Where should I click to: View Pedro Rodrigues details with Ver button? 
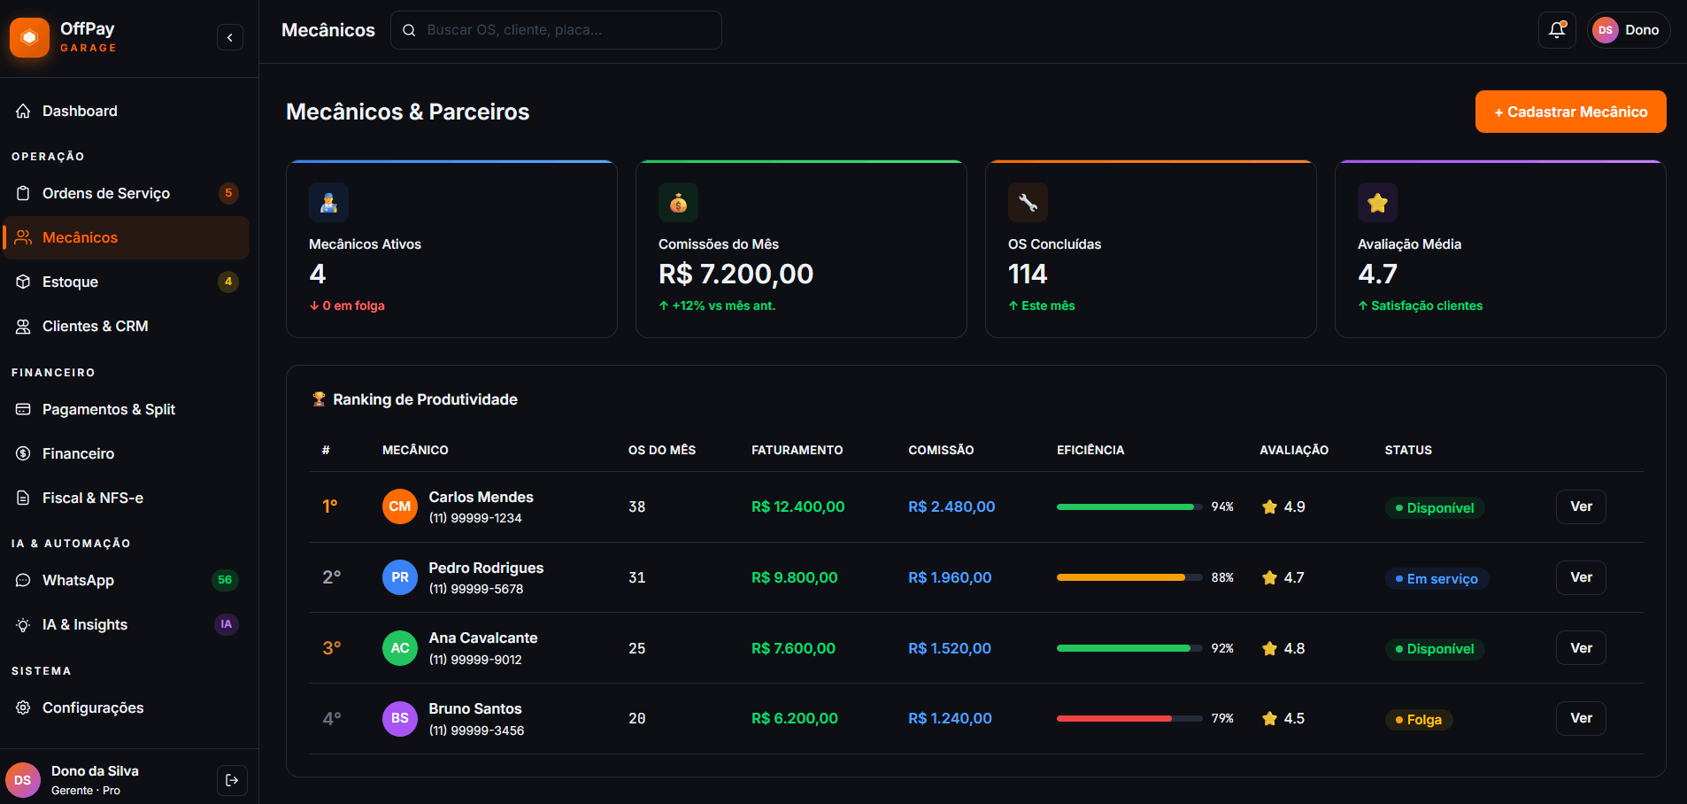pyautogui.click(x=1581, y=577)
